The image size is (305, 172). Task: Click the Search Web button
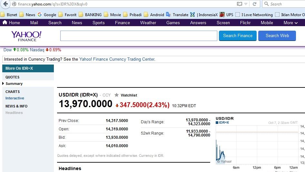tap(277, 35)
